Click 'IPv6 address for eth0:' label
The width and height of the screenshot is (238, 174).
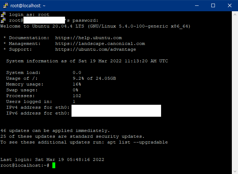click(38, 113)
